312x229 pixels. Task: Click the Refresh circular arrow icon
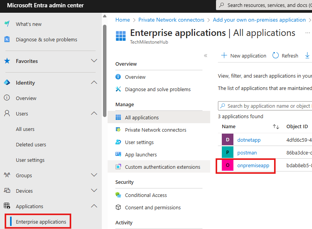click(x=275, y=55)
